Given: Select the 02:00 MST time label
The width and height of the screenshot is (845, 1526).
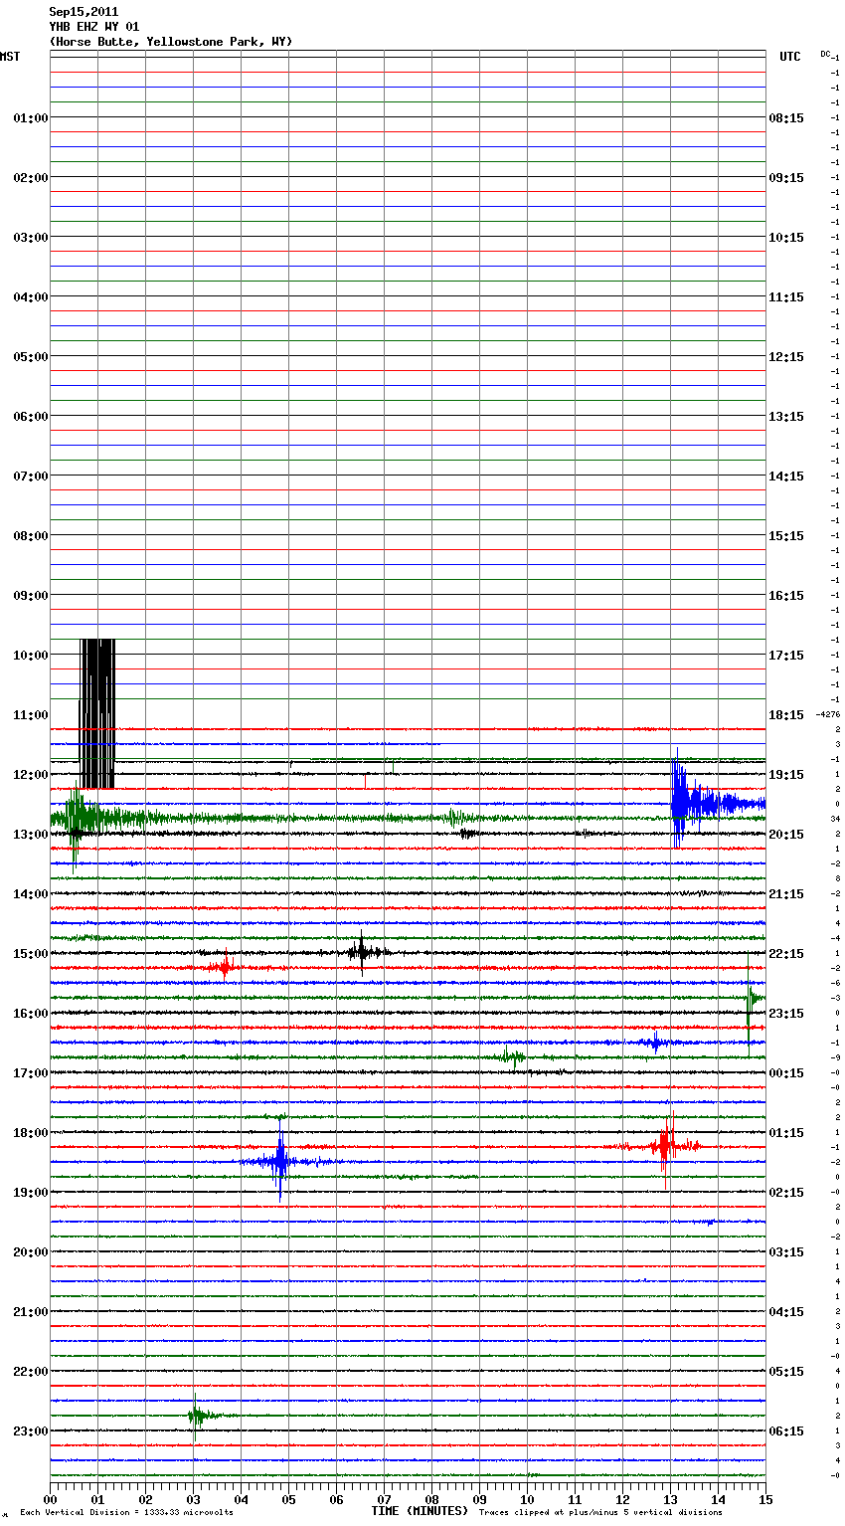Looking at the screenshot, I should (31, 178).
